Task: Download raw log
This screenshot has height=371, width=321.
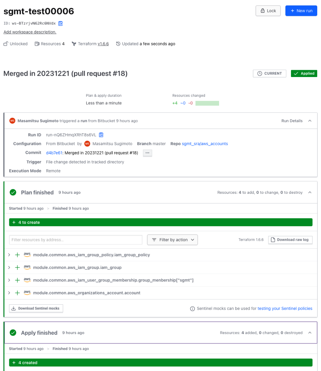Action: [x=290, y=240]
